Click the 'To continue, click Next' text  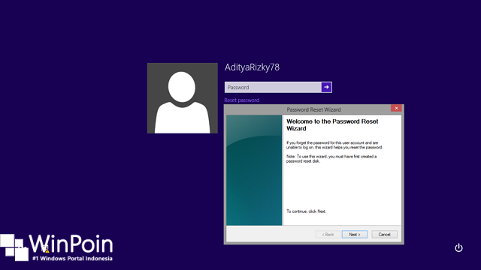(306, 211)
